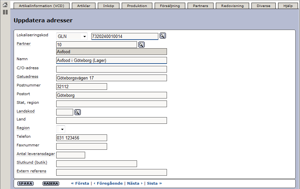Open the Artiklar menu
Image resolution: width=300 pixels, height=189 pixels.
tap(83, 6)
